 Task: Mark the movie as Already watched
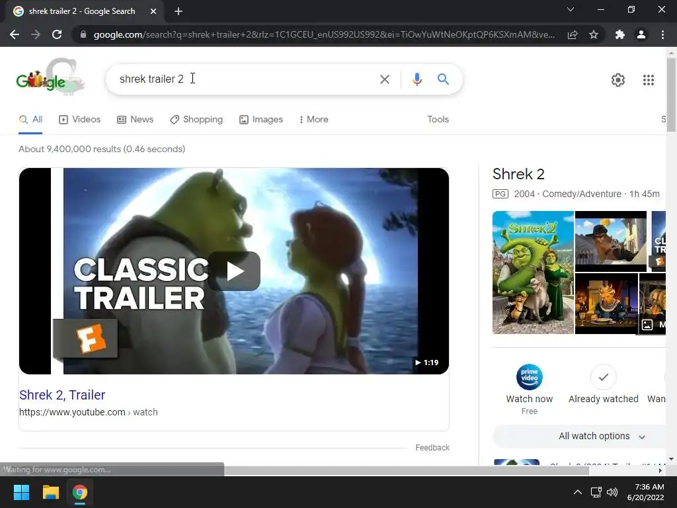603,384
